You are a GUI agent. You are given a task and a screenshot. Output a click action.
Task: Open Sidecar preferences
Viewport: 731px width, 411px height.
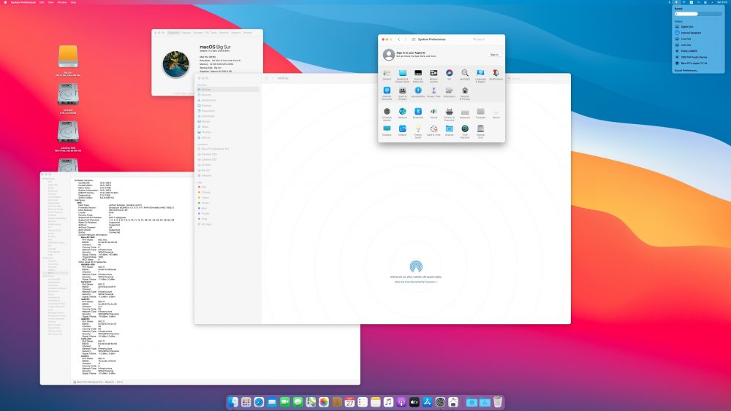tap(402, 131)
